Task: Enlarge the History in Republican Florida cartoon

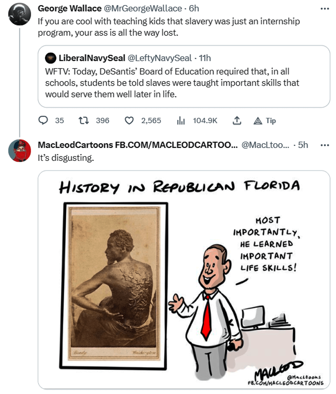Action: 184,280
